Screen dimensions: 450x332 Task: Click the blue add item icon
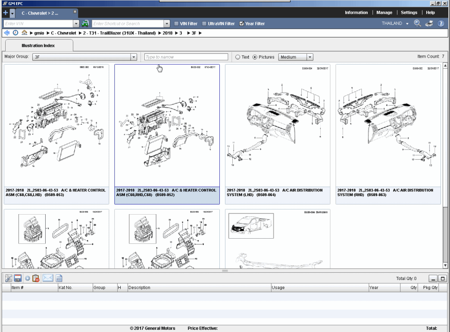point(28,278)
